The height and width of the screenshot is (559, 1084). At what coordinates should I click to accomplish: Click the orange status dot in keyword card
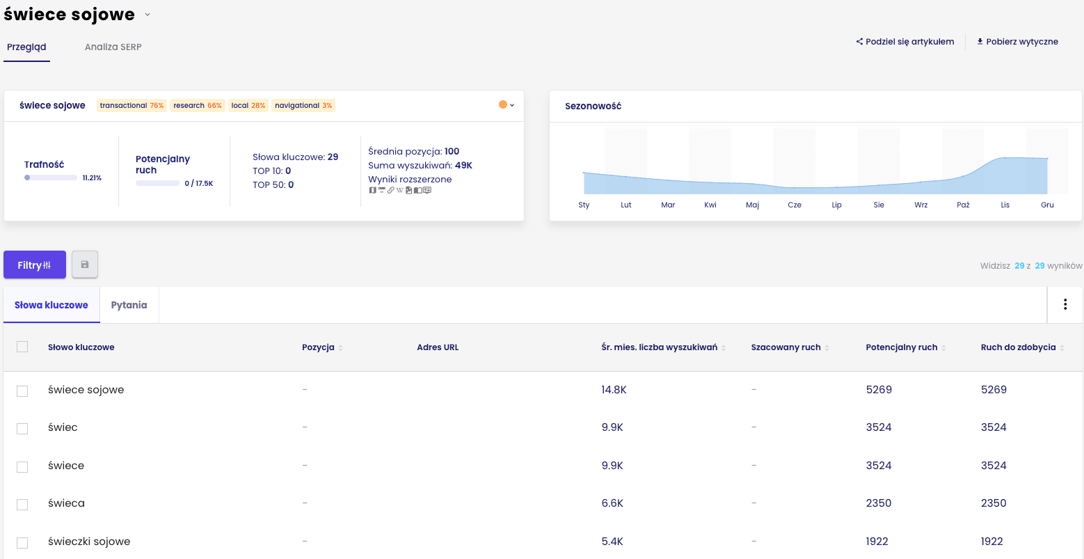[x=503, y=104]
